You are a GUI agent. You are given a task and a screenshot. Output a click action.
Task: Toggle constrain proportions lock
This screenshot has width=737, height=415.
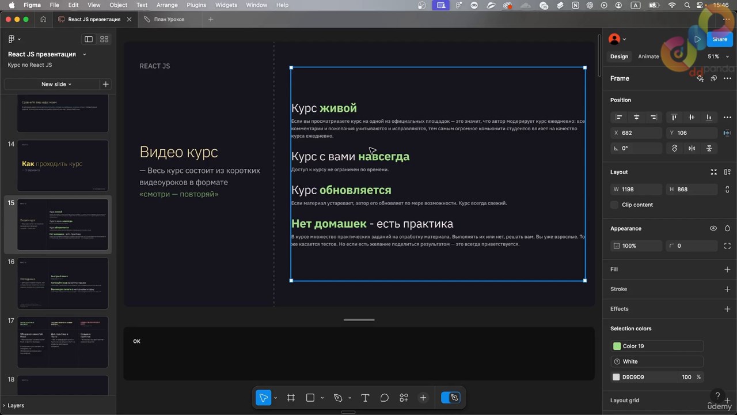pos(727,189)
